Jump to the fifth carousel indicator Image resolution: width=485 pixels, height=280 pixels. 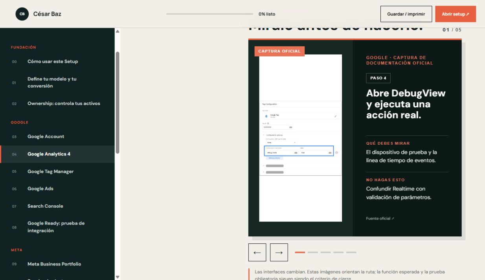click(x=351, y=252)
